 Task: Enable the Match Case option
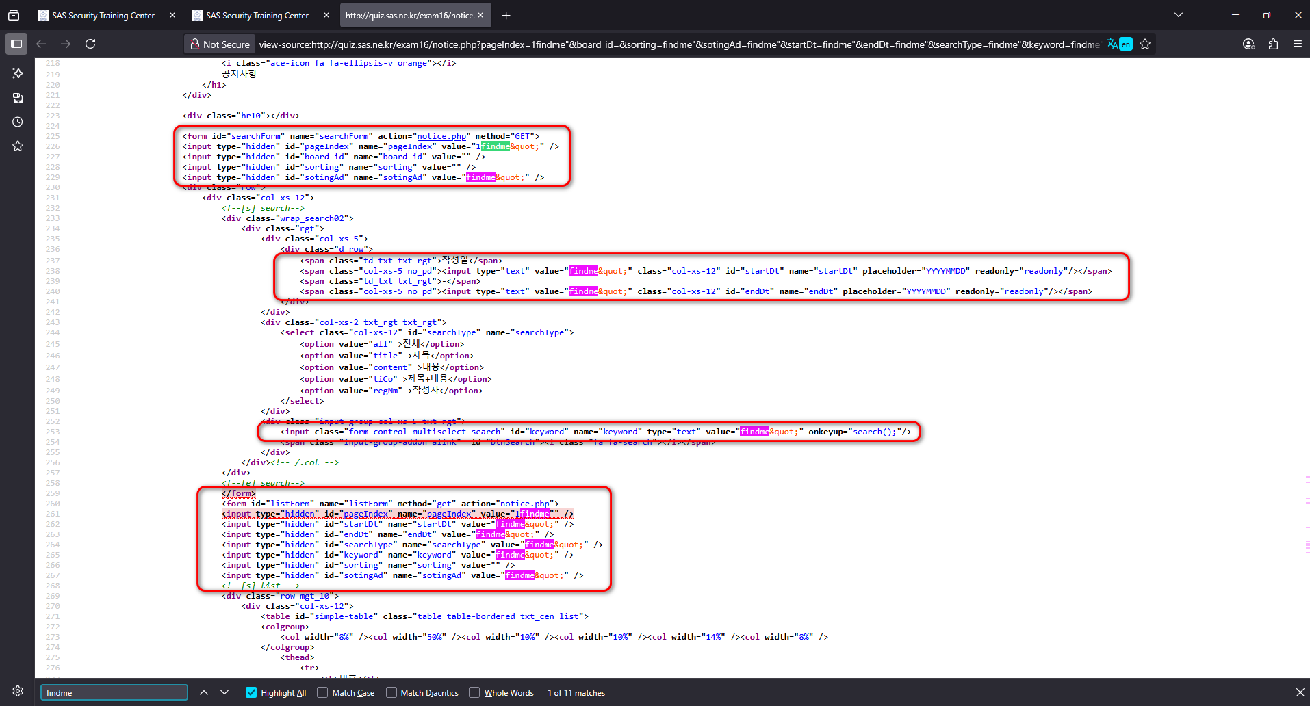(322, 692)
